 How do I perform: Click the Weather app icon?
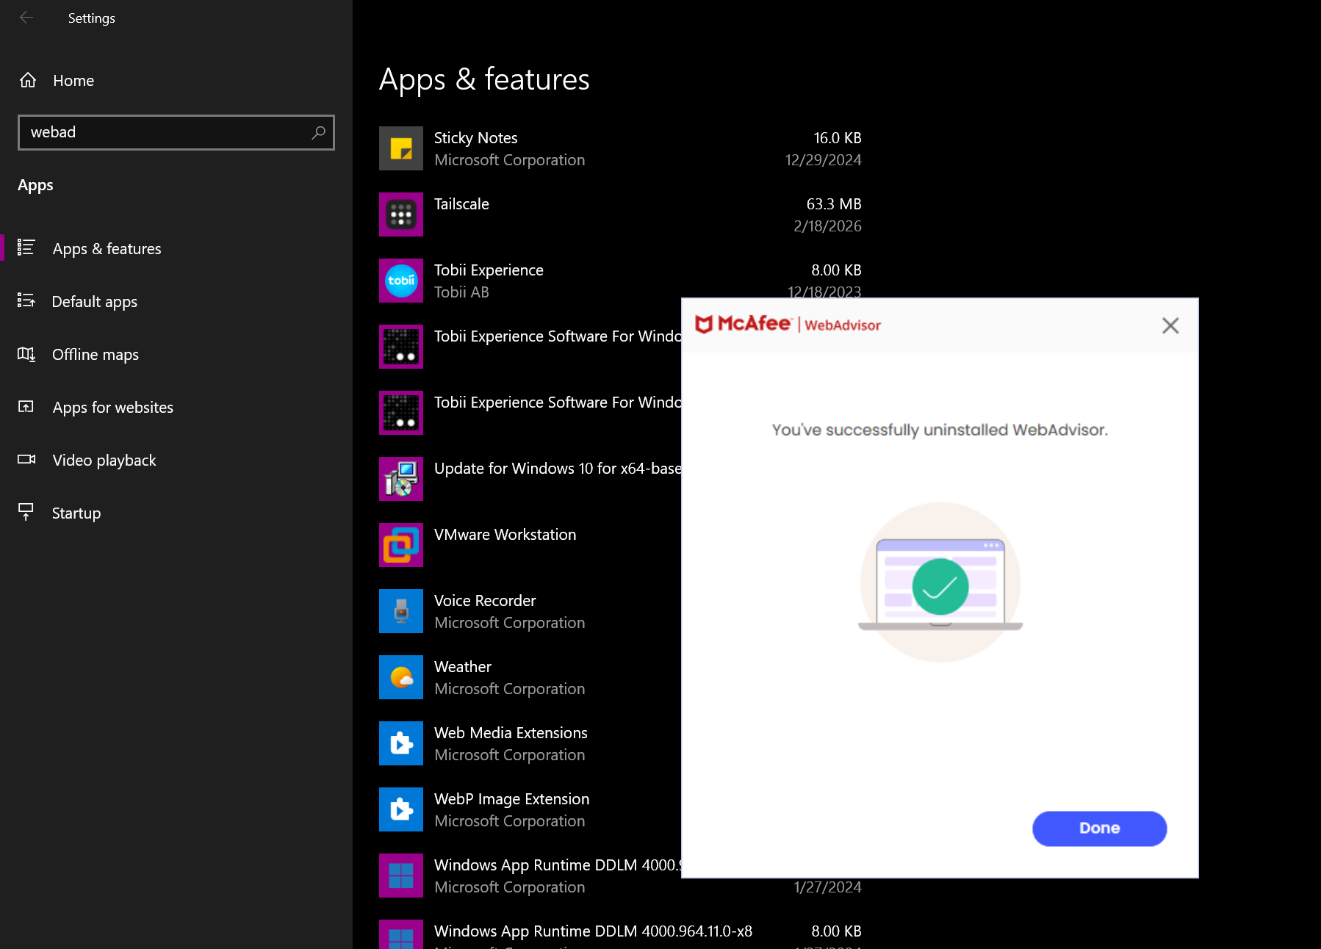click(x=400, y=676)
